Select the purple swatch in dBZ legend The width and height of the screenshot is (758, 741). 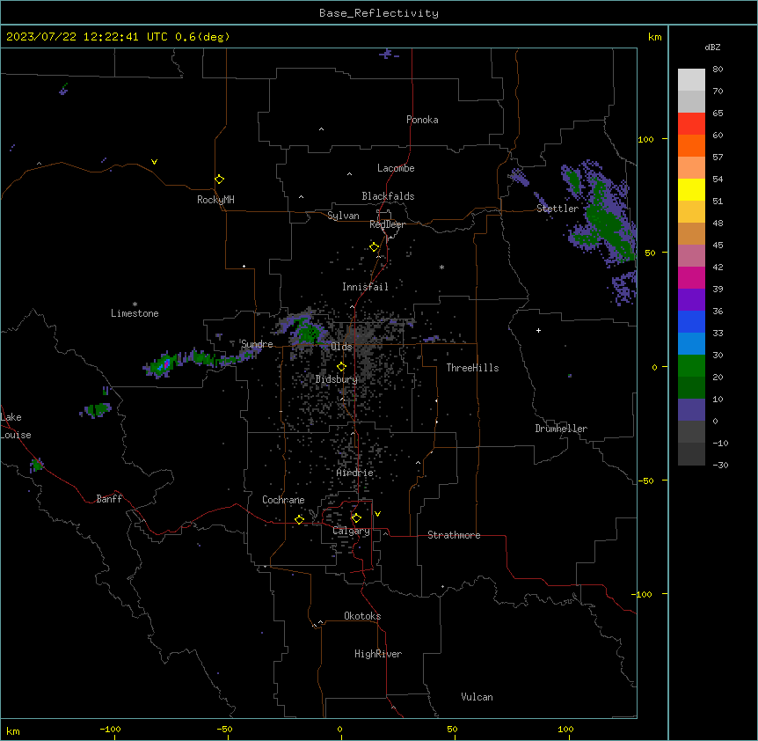coord(691,300)
